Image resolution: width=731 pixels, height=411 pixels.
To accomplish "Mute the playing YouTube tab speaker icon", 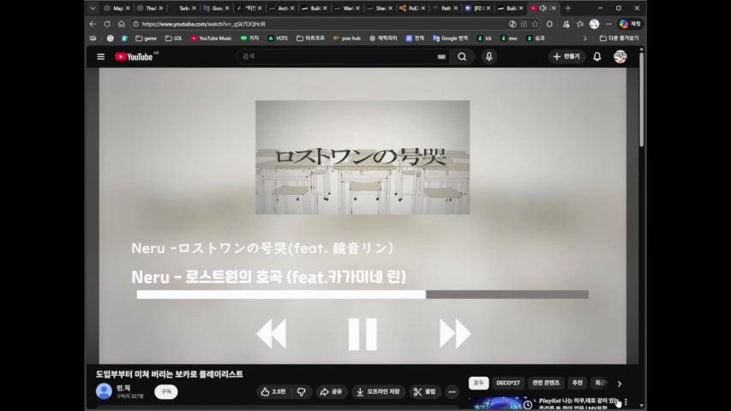I will 543,9.
